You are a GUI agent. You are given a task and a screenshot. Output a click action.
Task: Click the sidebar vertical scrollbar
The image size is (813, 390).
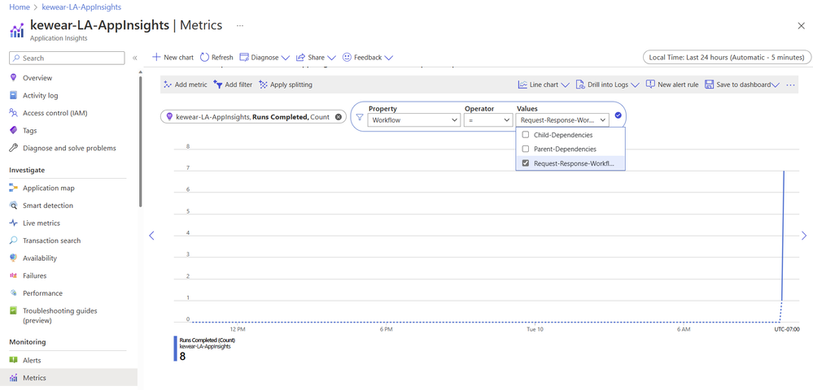[x=141, y=141]
